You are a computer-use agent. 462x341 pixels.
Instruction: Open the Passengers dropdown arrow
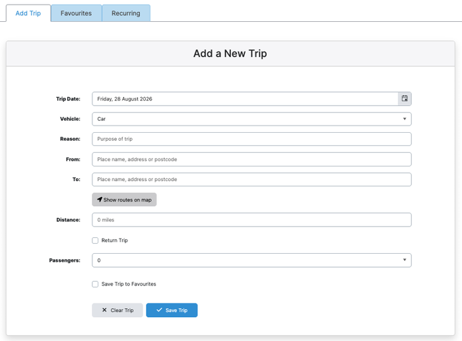405,260
